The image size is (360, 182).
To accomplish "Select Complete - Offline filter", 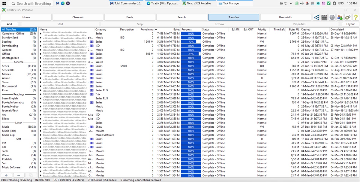I will coord(19,34).
